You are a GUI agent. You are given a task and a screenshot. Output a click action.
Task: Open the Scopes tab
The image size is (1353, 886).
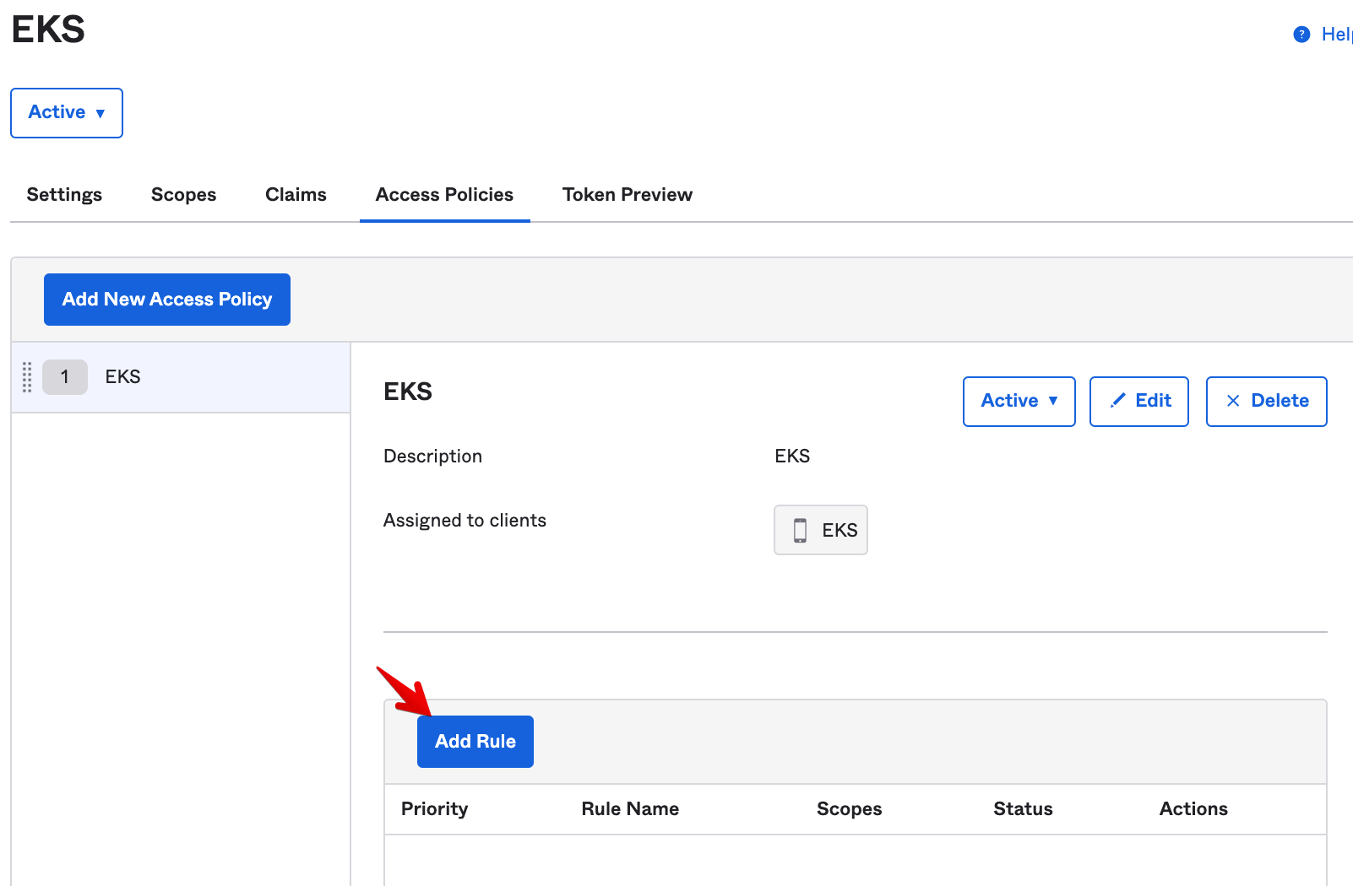pyautogui.click(x=183, y=195)
